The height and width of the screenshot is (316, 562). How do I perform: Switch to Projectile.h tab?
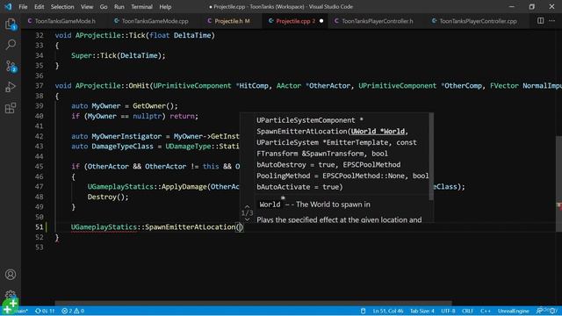232,21
